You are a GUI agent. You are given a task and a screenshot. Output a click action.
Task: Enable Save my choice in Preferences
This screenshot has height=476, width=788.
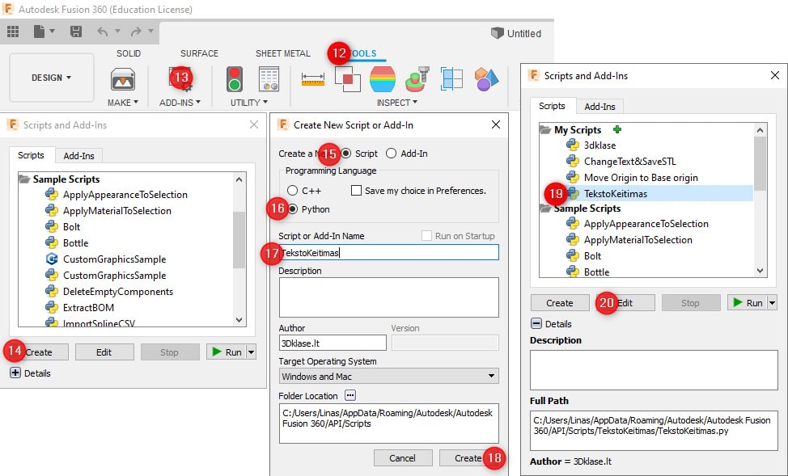[x=356, y=191]
